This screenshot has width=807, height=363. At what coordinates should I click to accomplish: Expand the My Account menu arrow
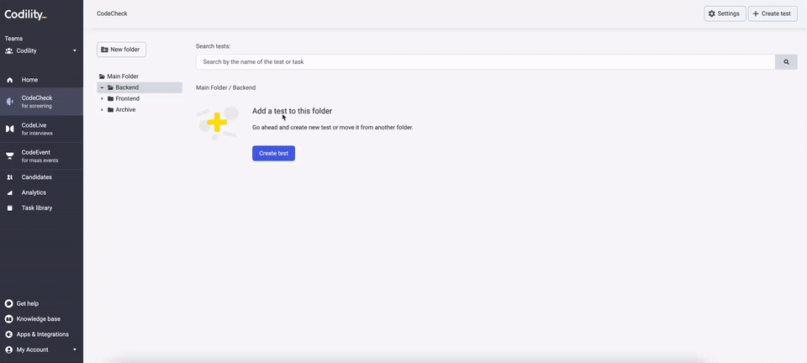(75, 350)
